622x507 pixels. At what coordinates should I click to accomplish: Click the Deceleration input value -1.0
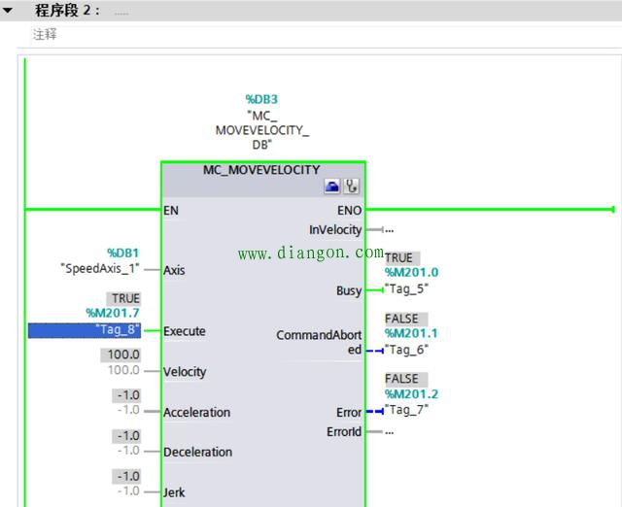pos(128,451)
